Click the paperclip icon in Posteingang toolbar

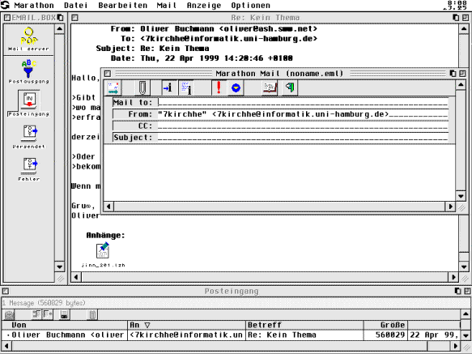[92, 315]
